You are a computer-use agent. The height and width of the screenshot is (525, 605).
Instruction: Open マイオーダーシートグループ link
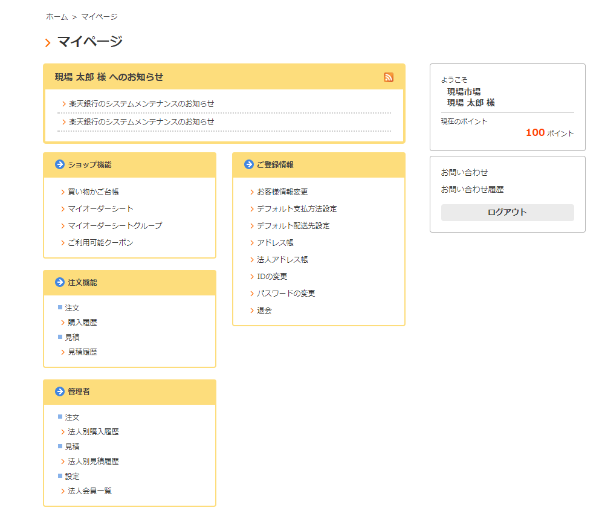tap(115, 226)
